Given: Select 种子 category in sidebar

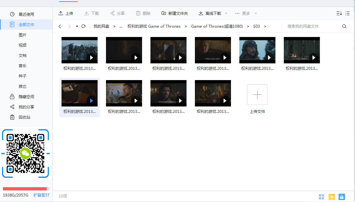Looking at the screenshot, I should (23, 76).
